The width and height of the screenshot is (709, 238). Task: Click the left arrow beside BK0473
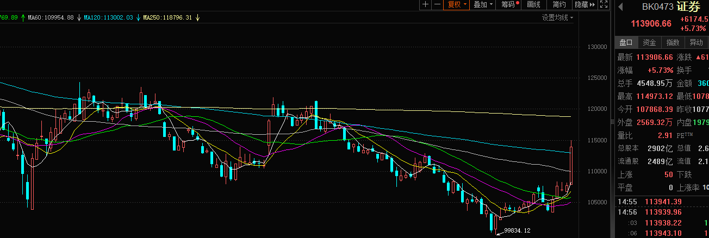click(x=619, y=7)
